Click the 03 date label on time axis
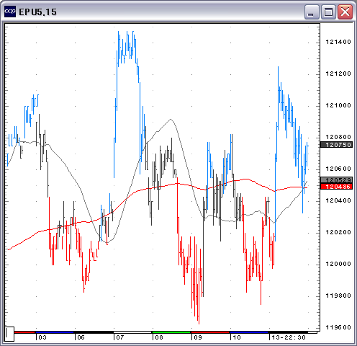This screenshot has height=346, width=357. click(42, 337)
